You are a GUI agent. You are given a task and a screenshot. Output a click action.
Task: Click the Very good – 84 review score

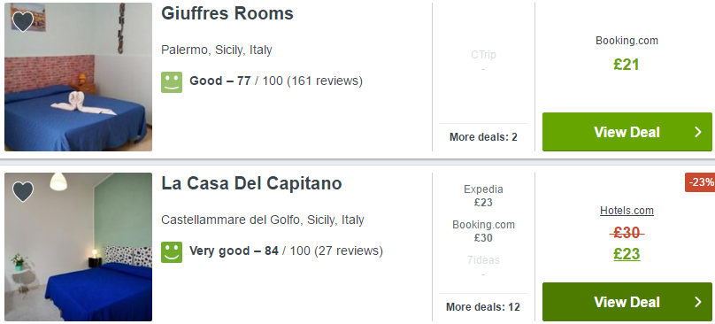tap(234, 251)
